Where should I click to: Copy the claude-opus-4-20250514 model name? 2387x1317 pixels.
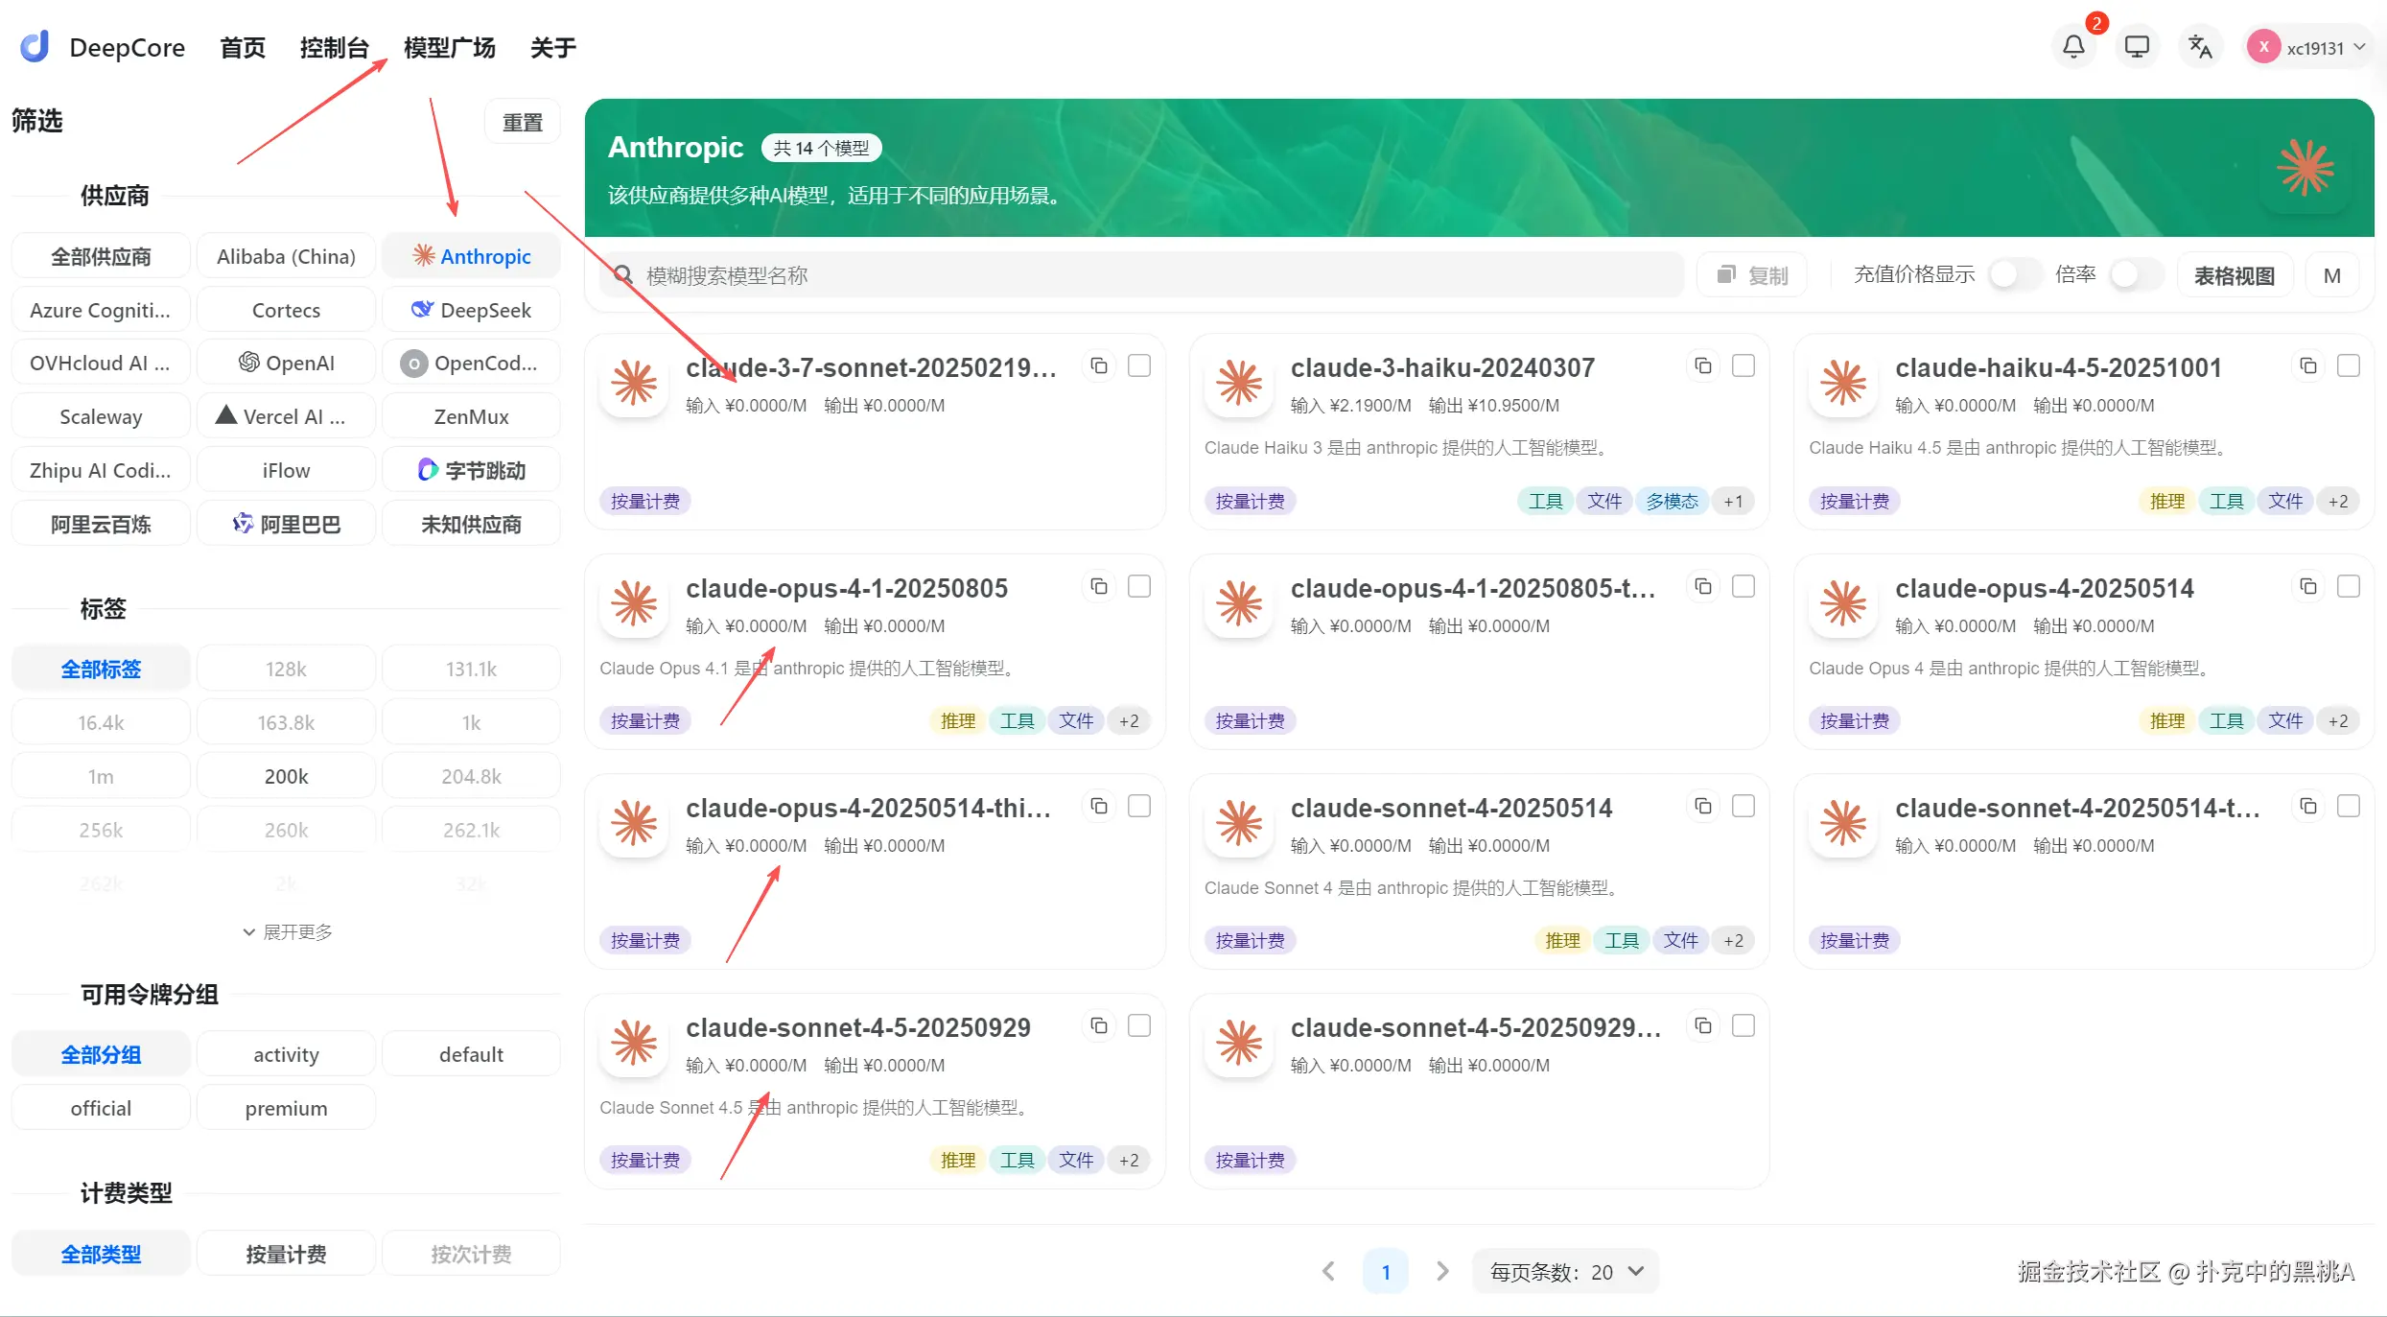2307,586
